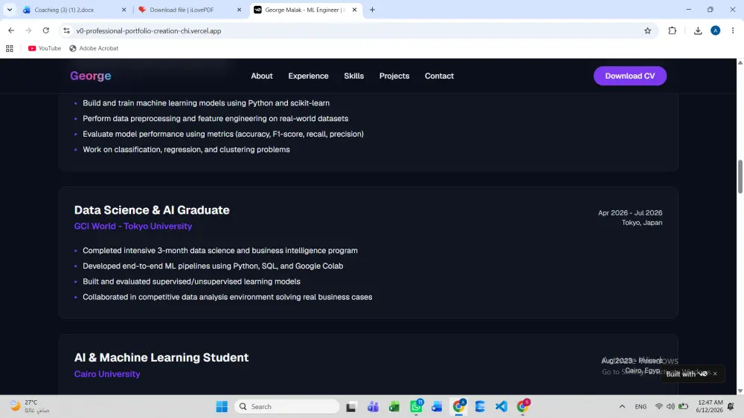The width and height of the screenshot is (744, 418).
Task: Dismiss the Built with v0 badge
Action: click(715, 374)
